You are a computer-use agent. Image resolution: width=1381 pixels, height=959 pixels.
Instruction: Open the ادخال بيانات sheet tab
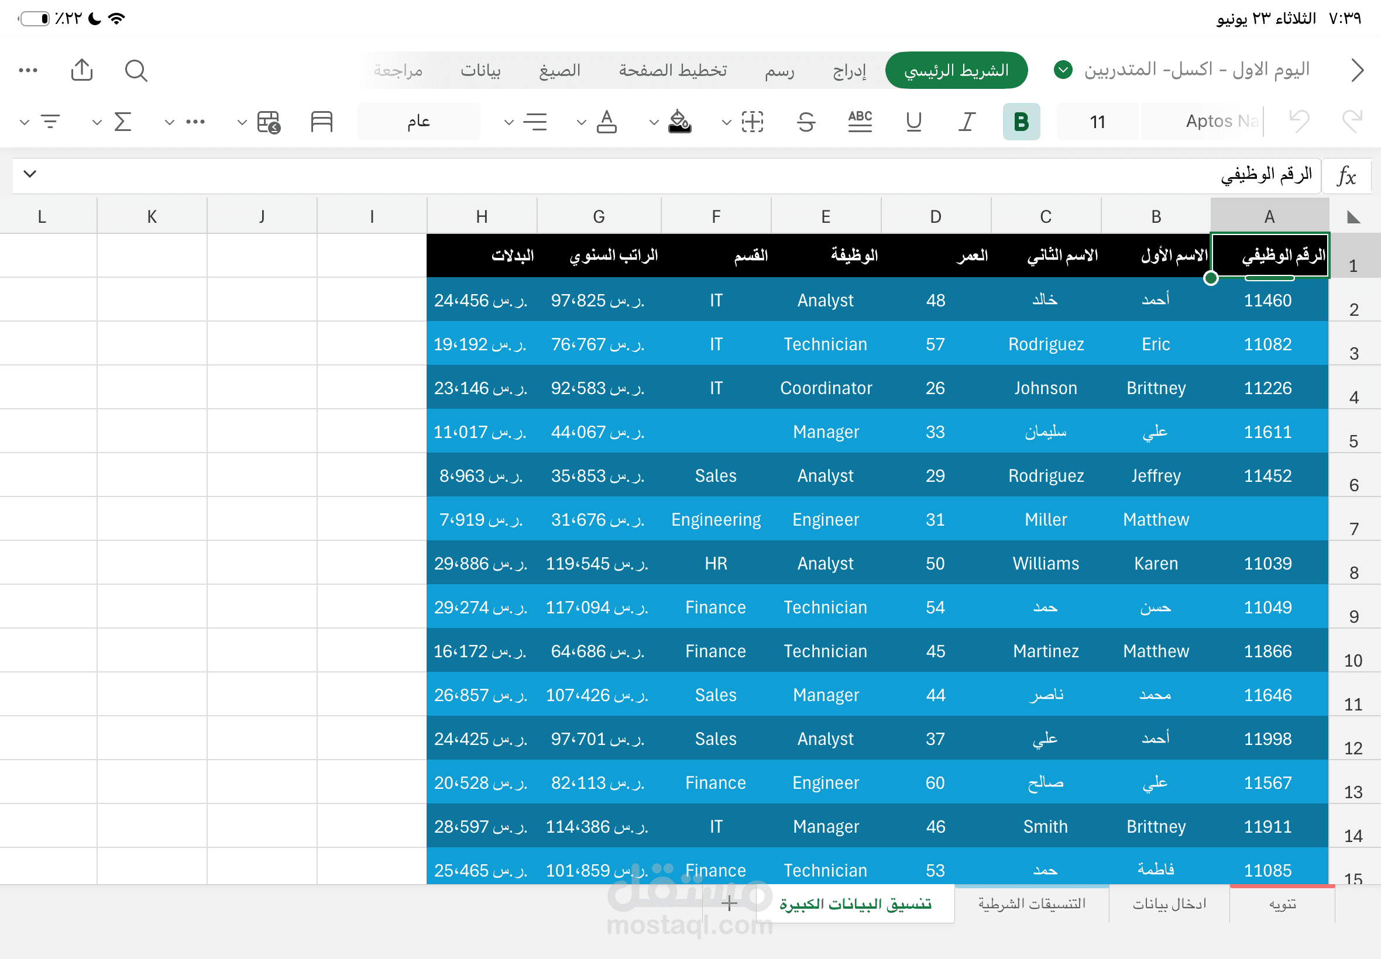(x=1169, y=903)
